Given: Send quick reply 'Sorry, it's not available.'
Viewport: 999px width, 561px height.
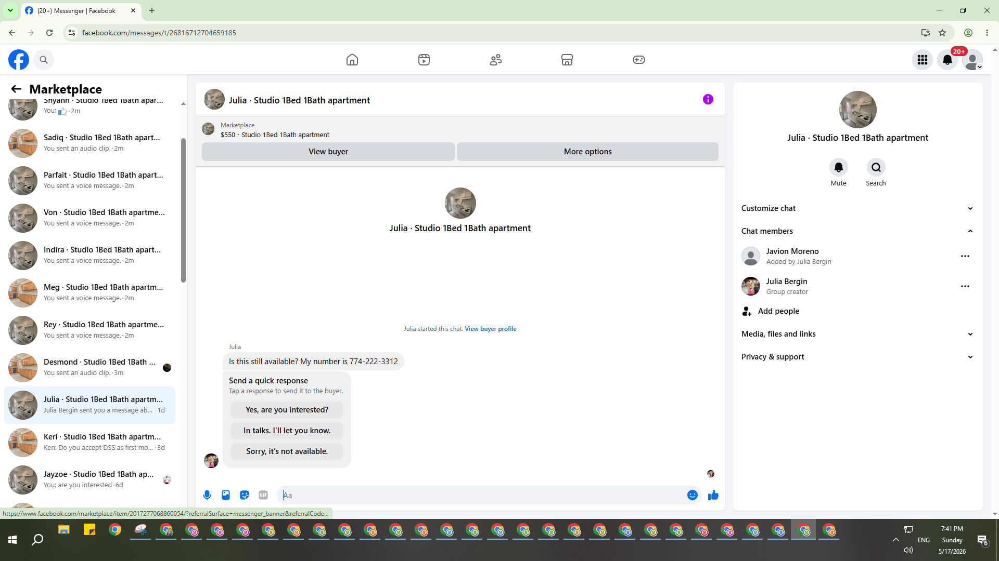Looking at the screenshot, I should [287, 451].
